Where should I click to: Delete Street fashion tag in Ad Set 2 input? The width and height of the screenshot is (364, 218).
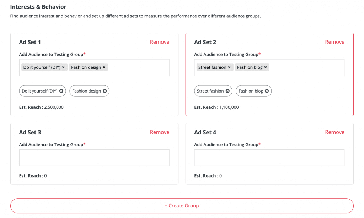pyautogui.click(x=229, y=67)
